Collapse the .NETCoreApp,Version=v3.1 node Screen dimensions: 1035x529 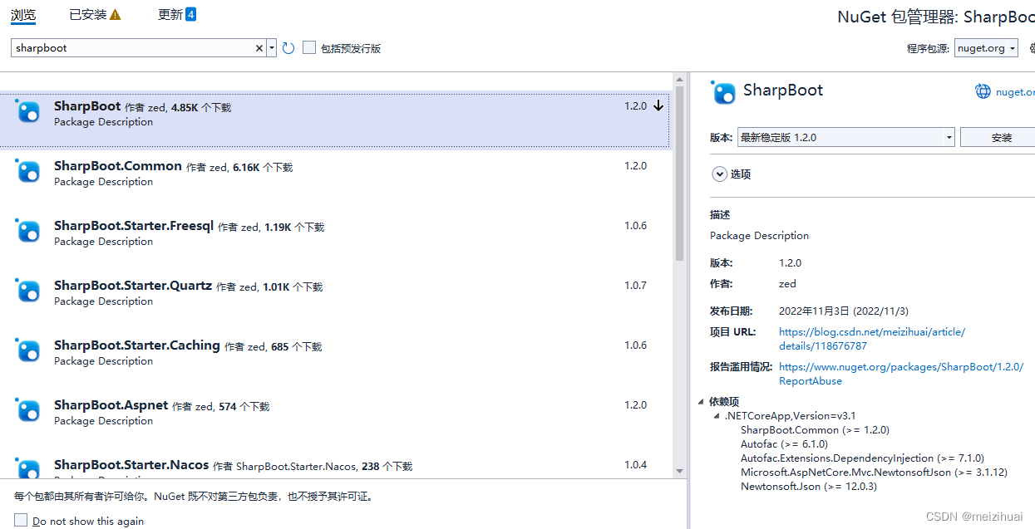pyautogui.click(x=717, y=416)
